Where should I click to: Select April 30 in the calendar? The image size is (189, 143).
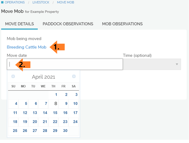tap(65, 131)
